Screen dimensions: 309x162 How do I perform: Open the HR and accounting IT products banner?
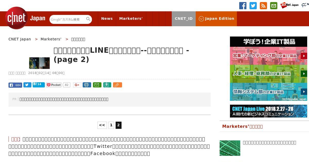click(269, 74)
